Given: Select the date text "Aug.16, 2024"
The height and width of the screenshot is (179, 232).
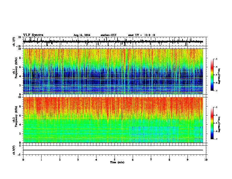Looking at the screenshot, I should (x=82, y=35).
